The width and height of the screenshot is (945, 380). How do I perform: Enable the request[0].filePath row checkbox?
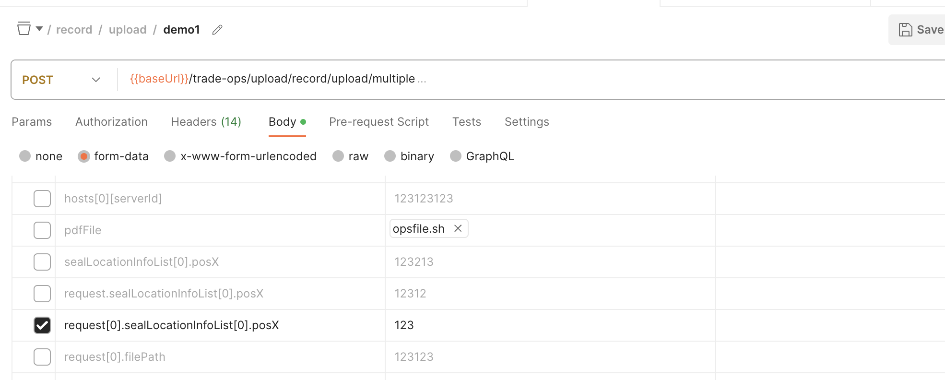[42, 357]
